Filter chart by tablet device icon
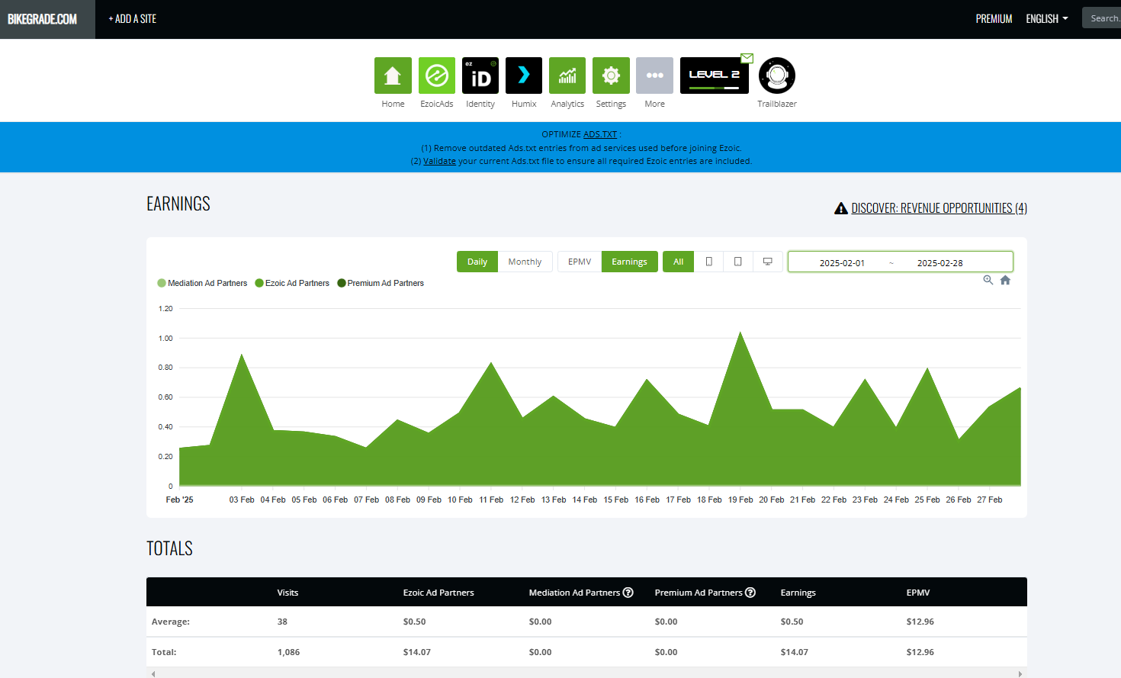Viewport: 1121px width, 678px height. (x=738, y=262)
